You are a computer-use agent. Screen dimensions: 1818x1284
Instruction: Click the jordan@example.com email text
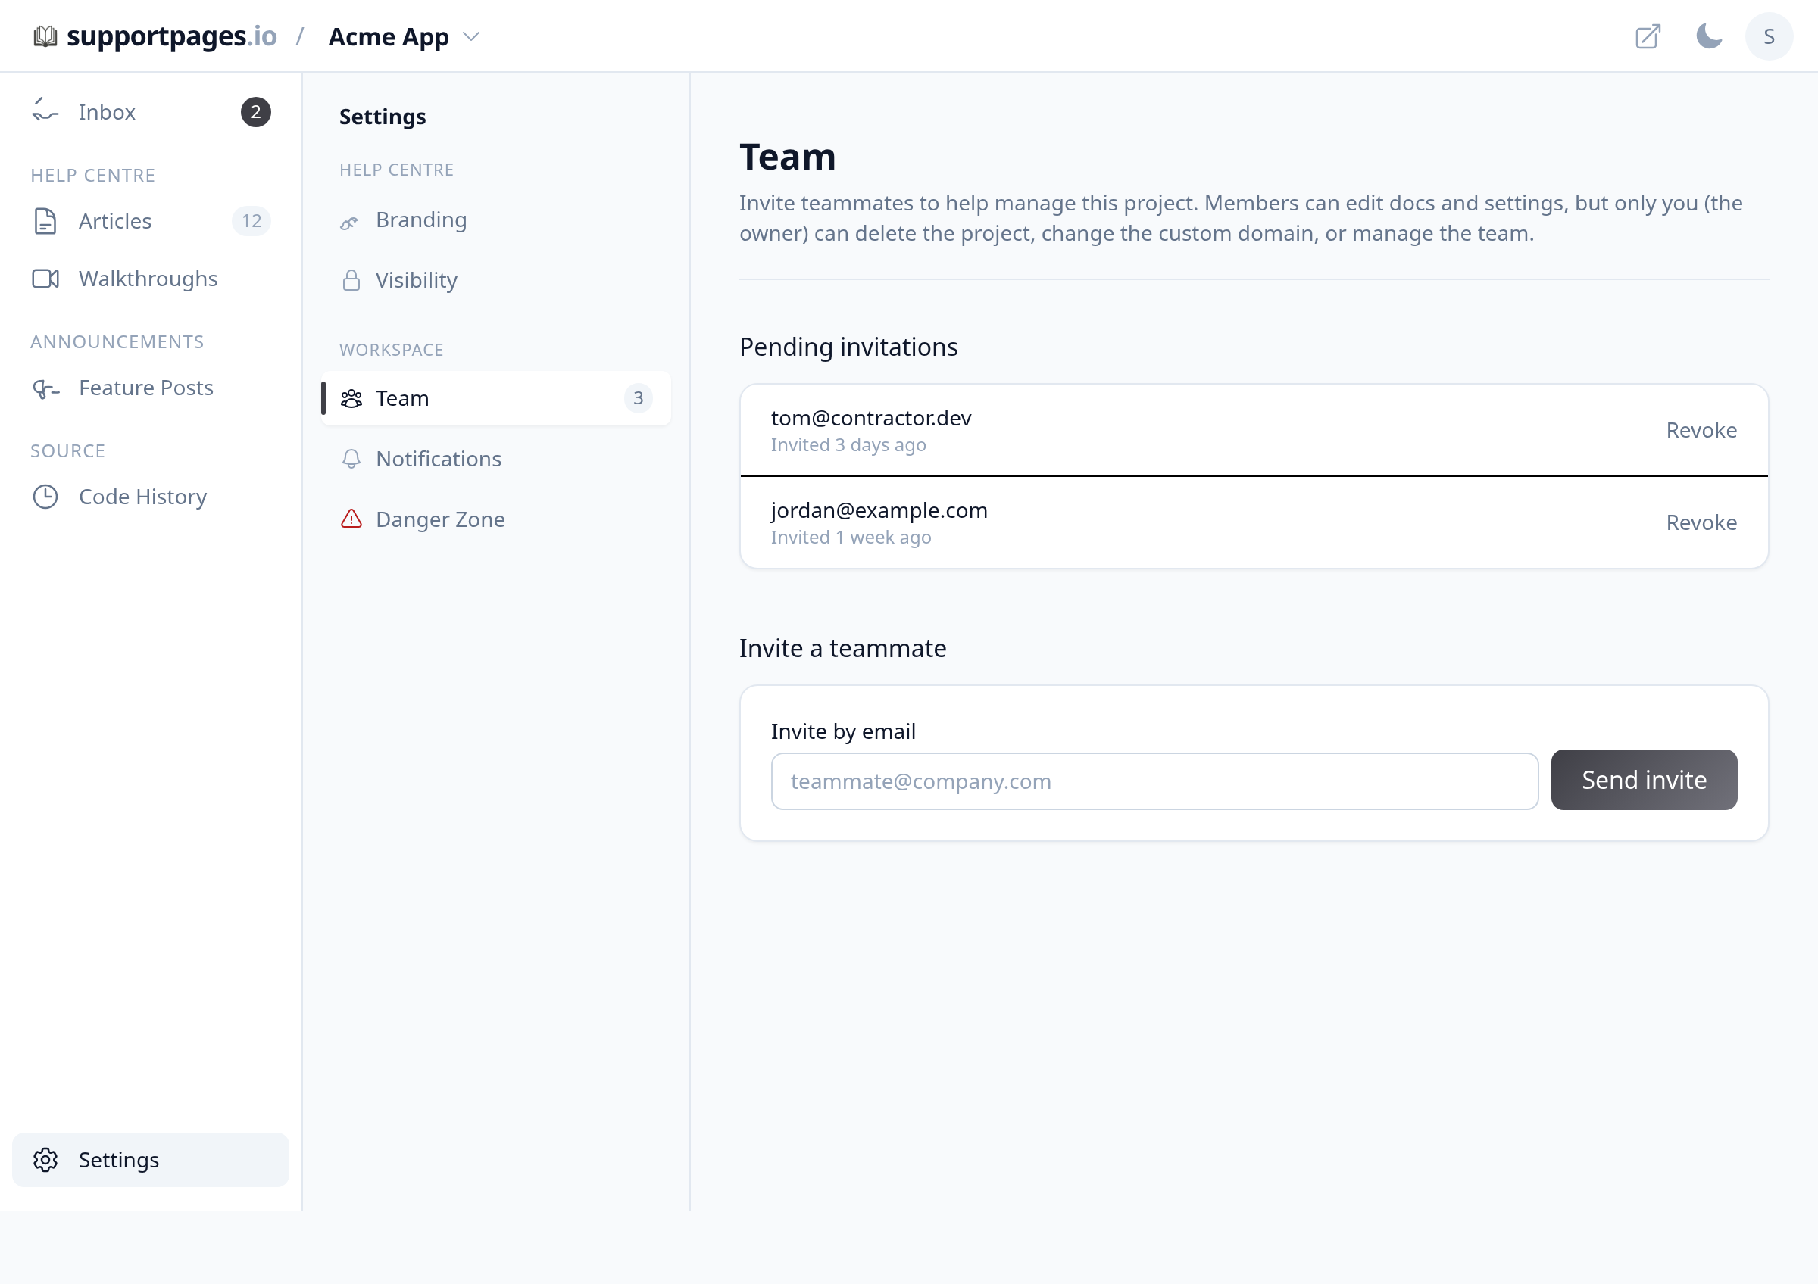point(879,510)
